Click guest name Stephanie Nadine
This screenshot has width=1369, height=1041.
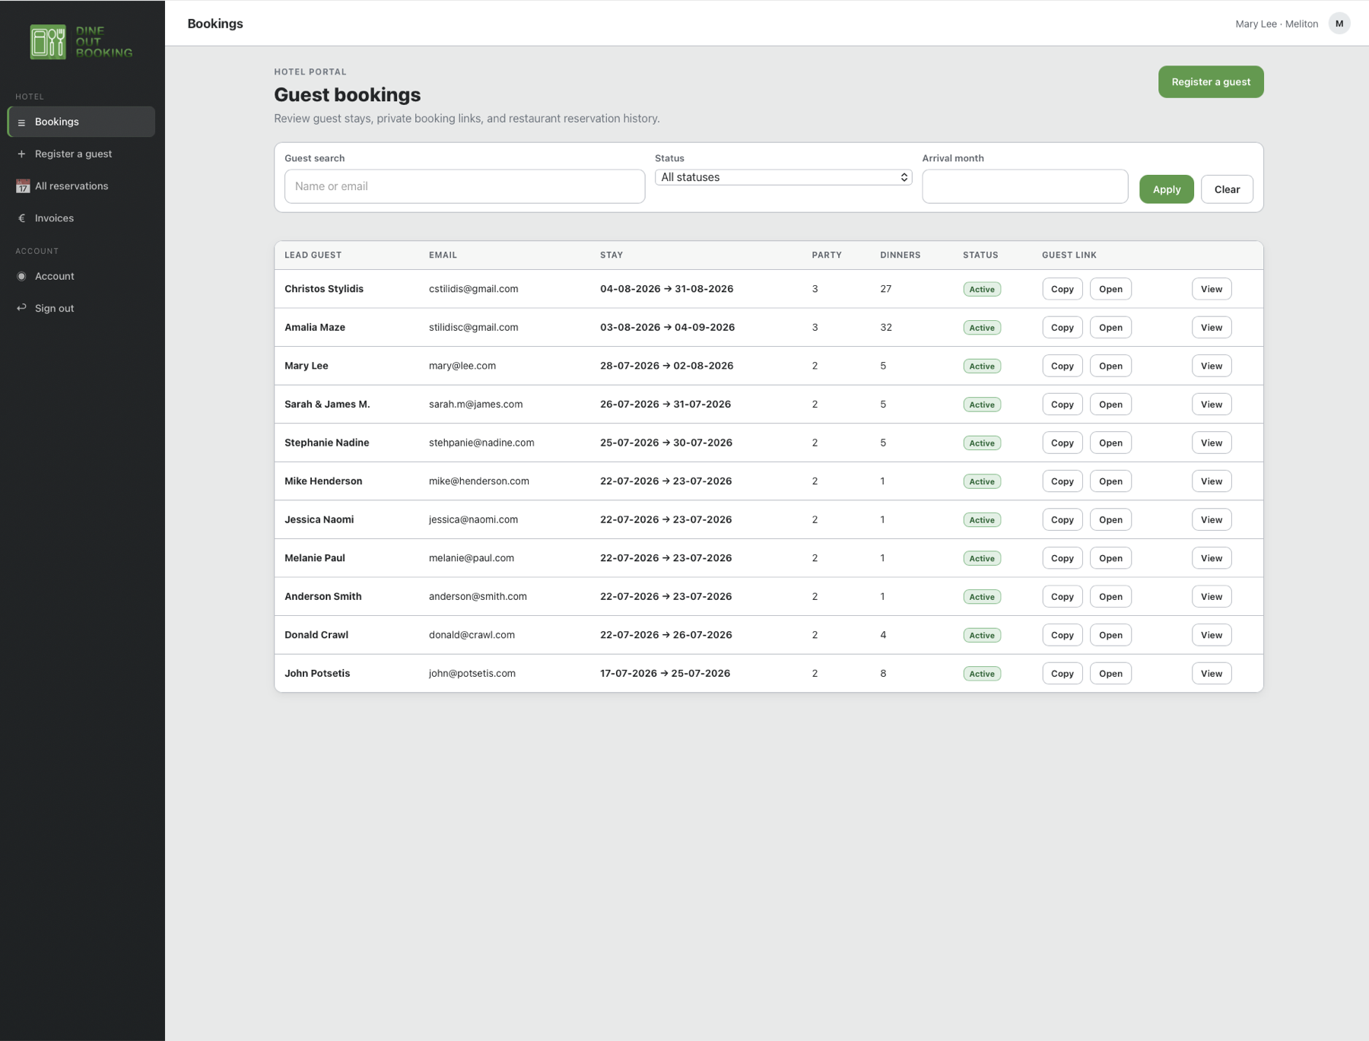click(x=326, y=443)
